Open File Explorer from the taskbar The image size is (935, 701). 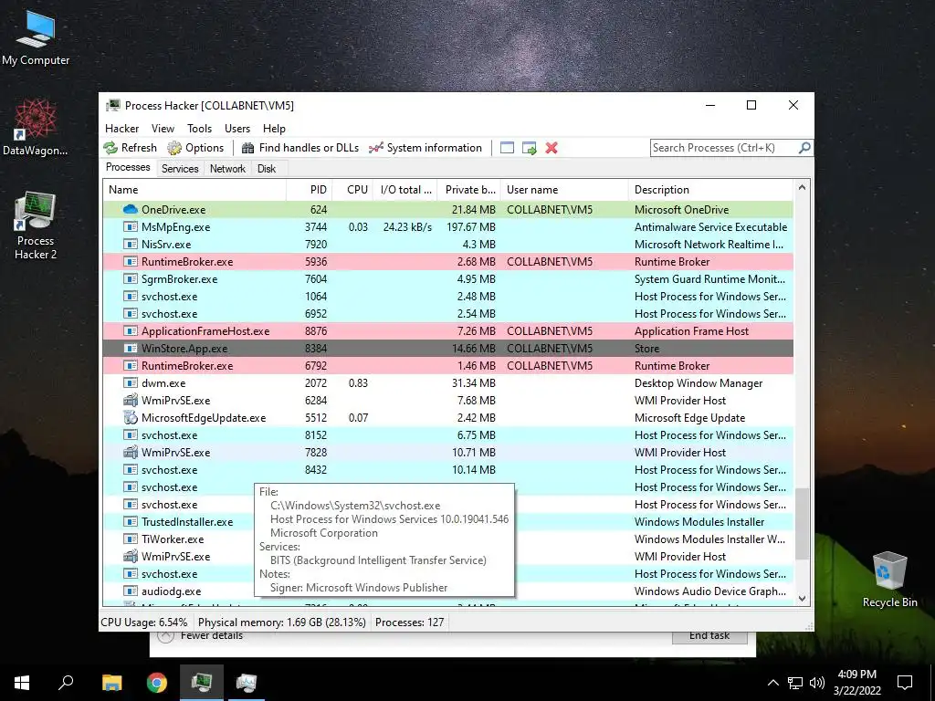tap(111, 683)
